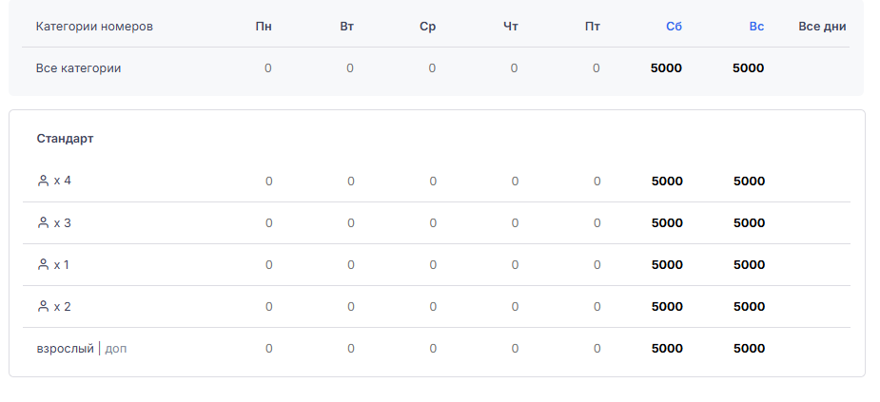
Task: Select the Вс column header
Action: click(756, 27)
